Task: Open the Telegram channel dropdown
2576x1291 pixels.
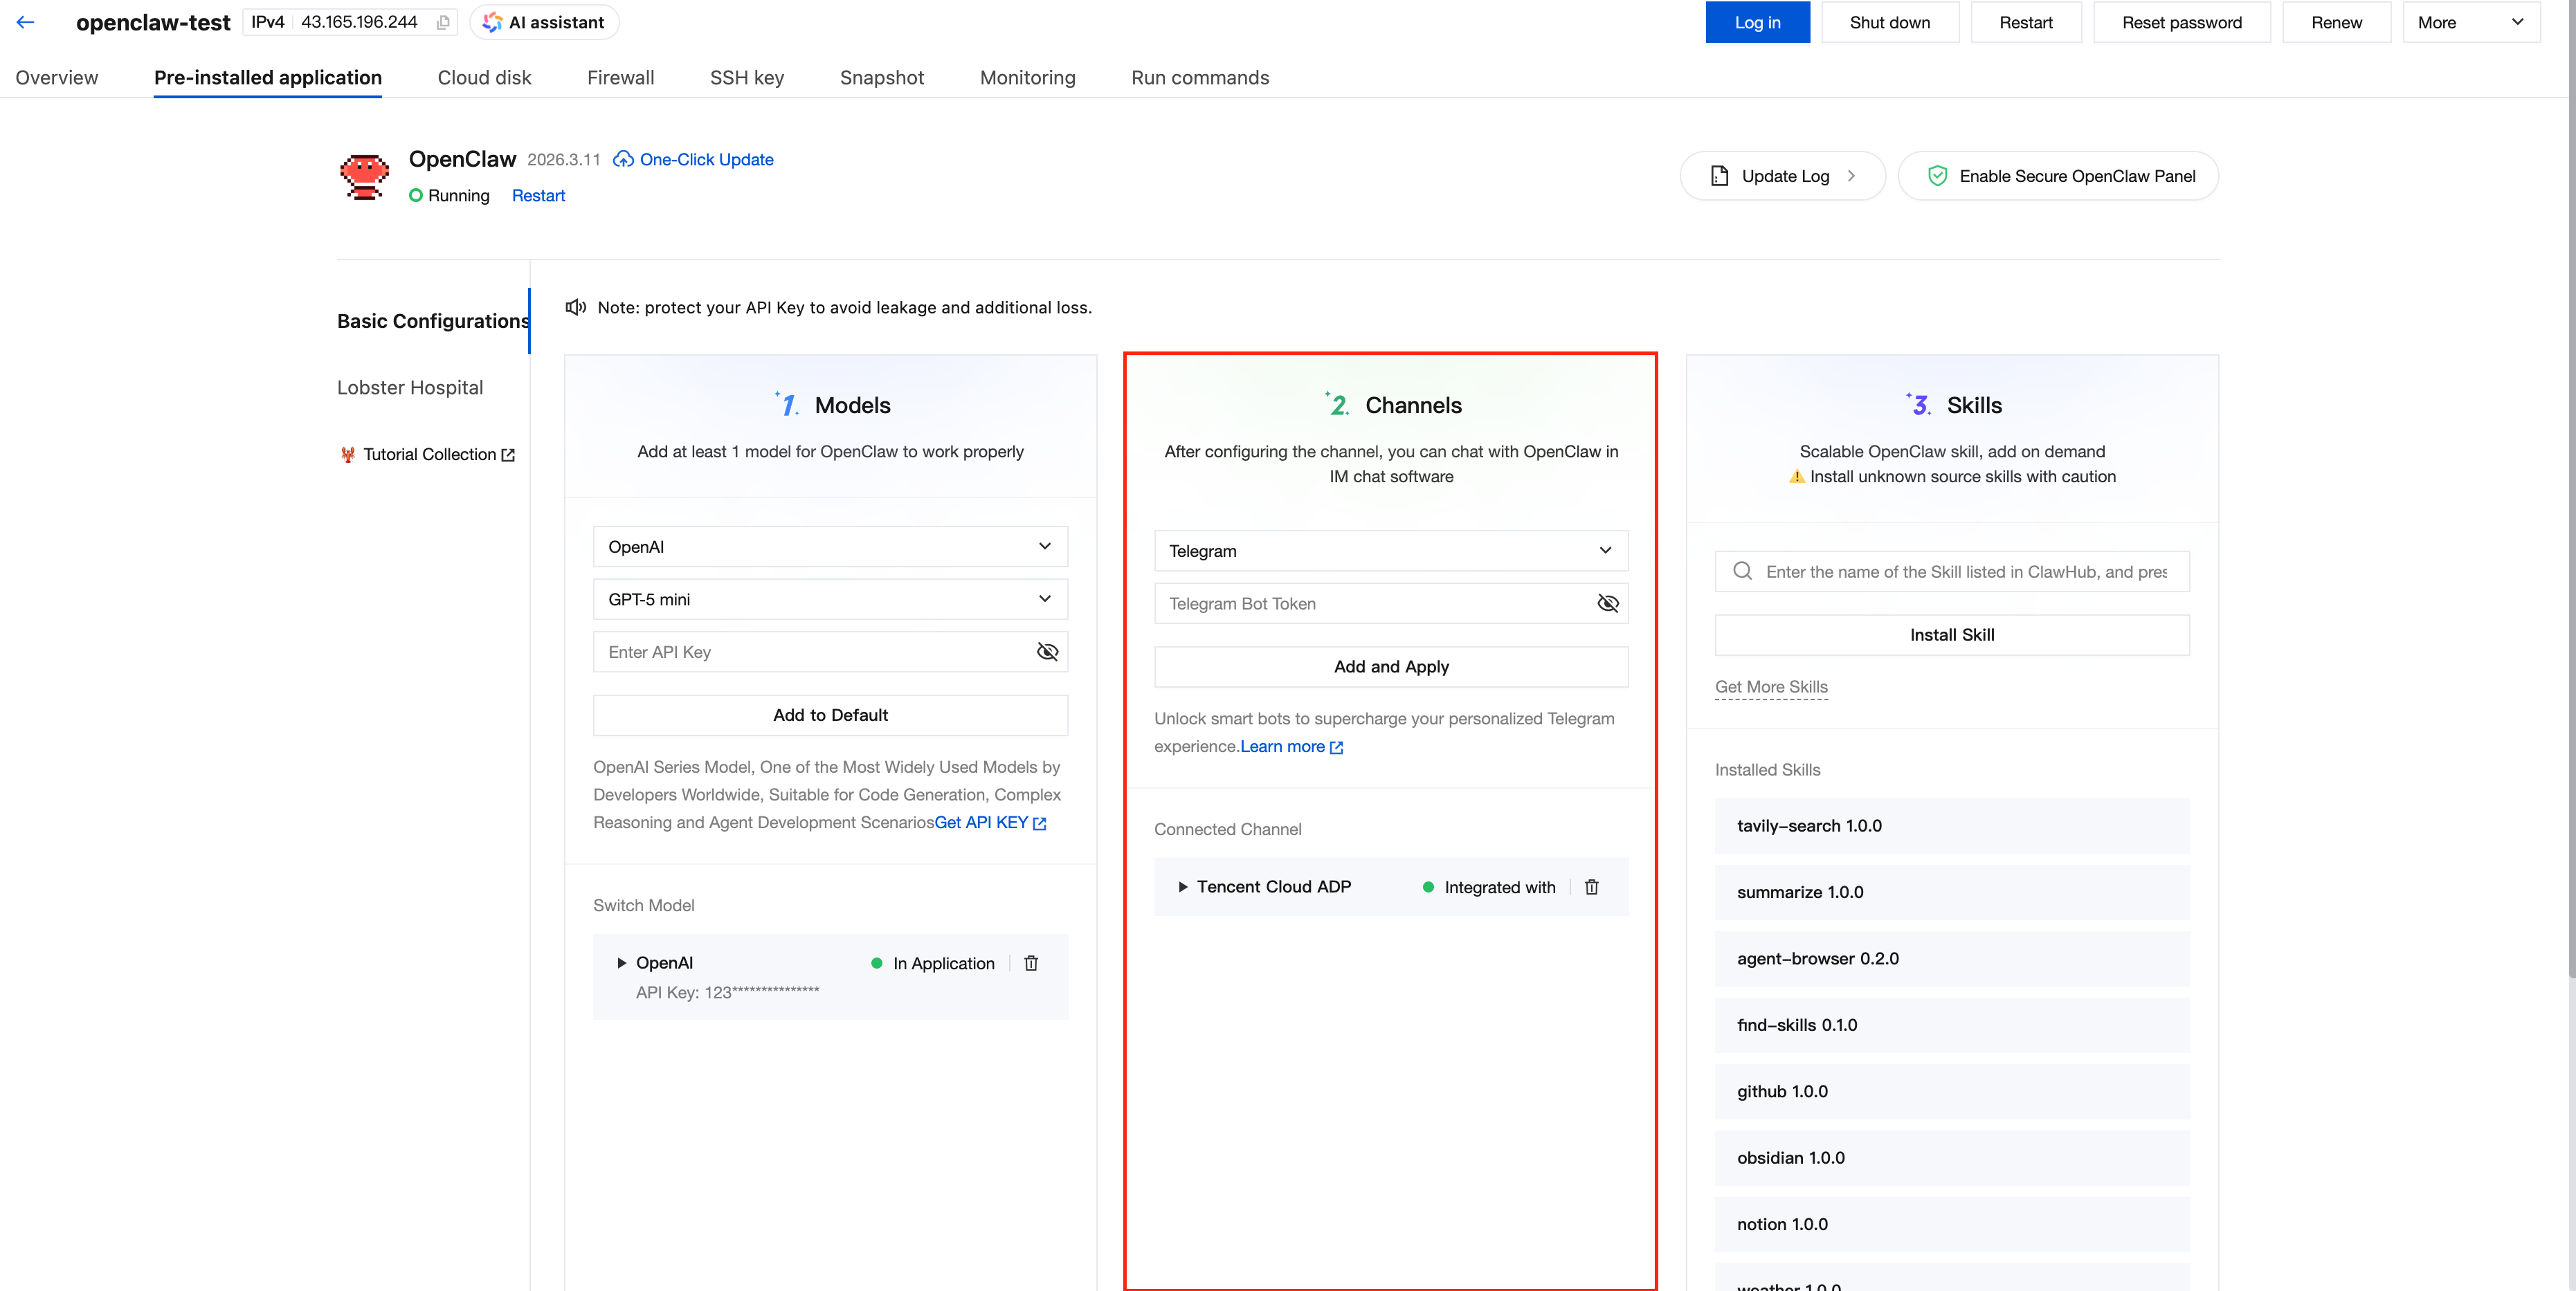Action: click(1391, 551)
